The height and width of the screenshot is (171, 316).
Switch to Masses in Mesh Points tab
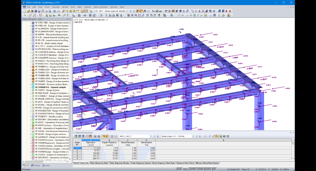185,163
